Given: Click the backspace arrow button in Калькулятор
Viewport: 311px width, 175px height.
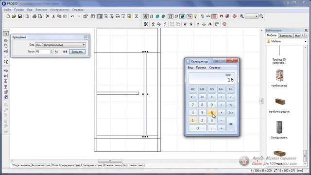Looking at the screenshot, I should click(x=192, y=97).
